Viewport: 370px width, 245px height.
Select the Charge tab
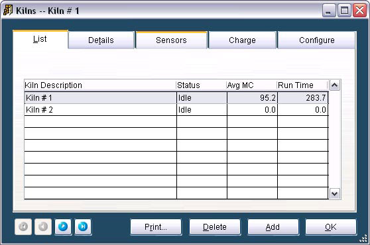pos(242,40)
